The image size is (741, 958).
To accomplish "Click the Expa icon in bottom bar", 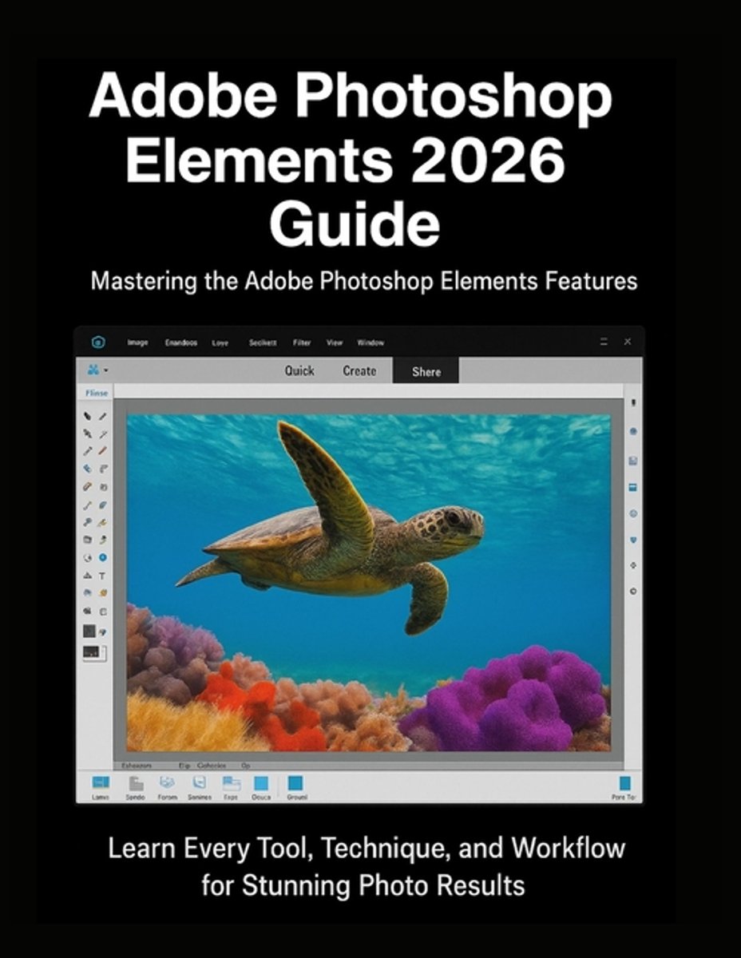I will pos(232,783).
